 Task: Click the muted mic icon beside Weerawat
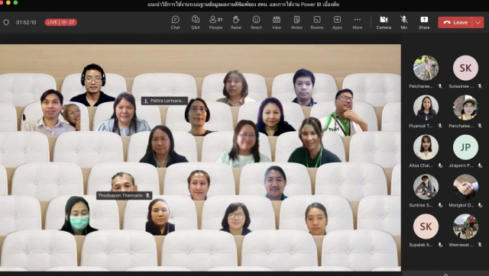coord(480,245)
